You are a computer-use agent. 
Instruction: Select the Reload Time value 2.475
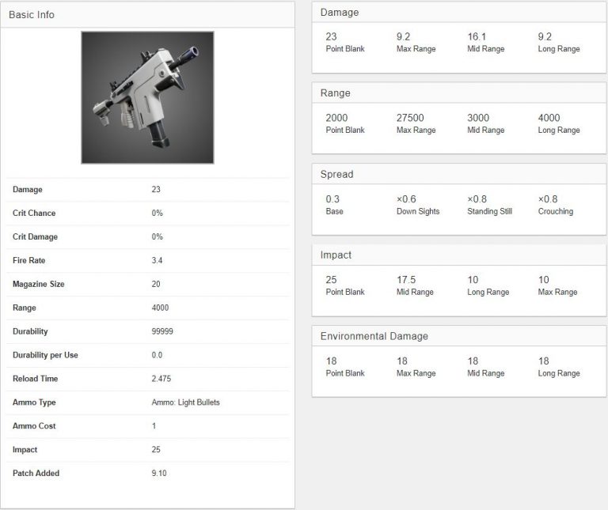(x=161, y=379)
